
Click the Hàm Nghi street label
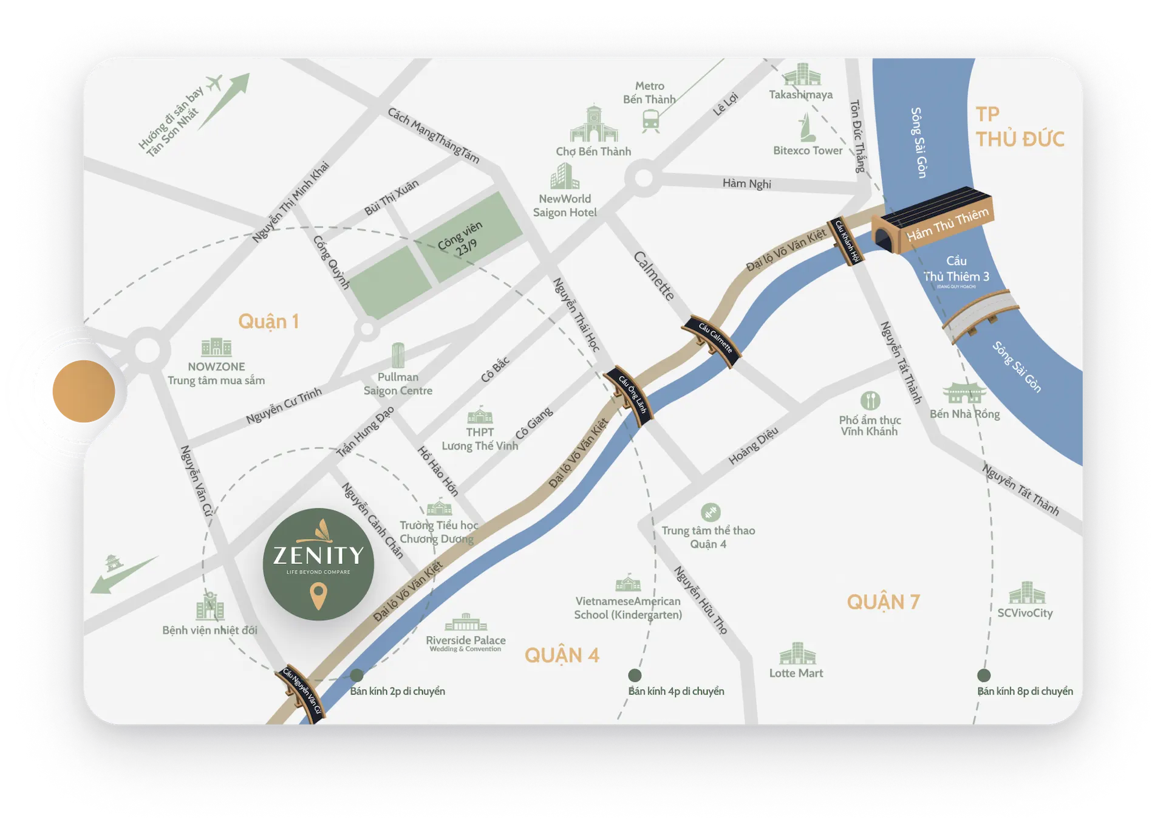point(747,183)
